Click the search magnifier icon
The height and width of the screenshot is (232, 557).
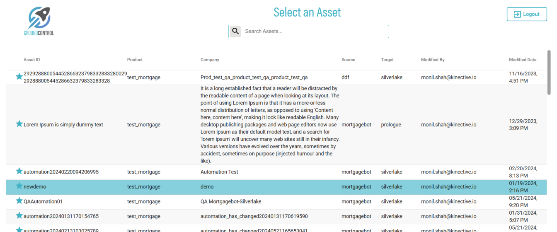tap(235, 31)
